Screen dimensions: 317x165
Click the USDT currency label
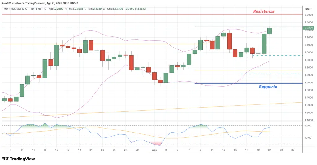(x=308, y=9)
